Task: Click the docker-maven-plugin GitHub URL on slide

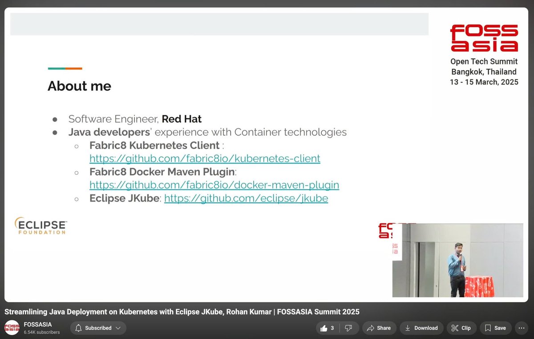Action: point(214,185)
